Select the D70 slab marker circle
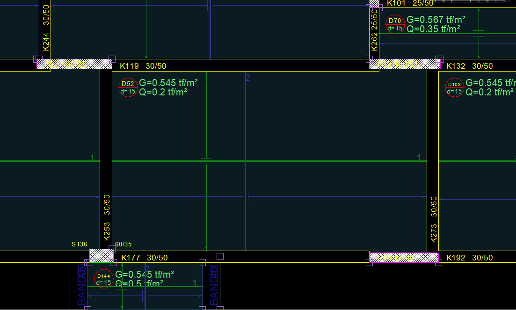This screenshot has height=310, width=516. 395,24
